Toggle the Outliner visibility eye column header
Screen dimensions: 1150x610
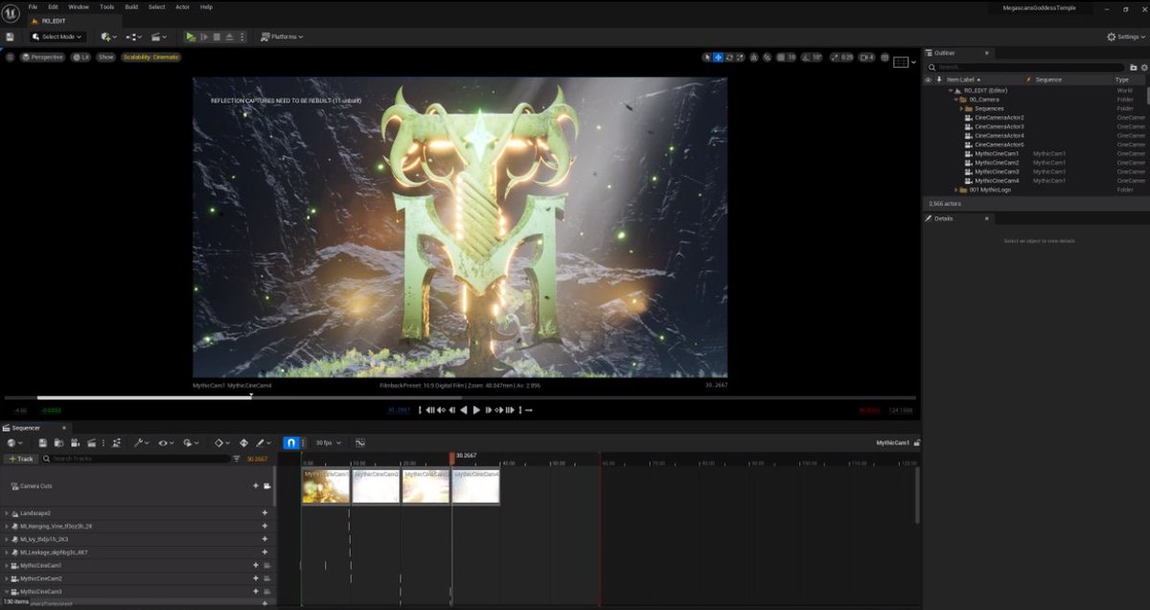928,79
